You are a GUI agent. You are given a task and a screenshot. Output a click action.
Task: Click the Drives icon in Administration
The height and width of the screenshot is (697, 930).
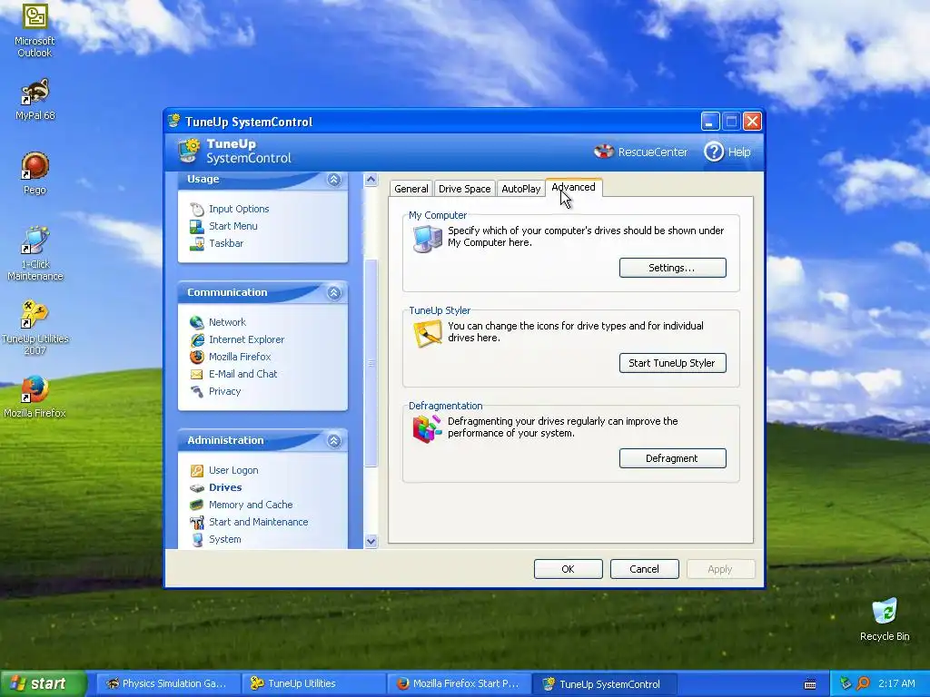197,487
